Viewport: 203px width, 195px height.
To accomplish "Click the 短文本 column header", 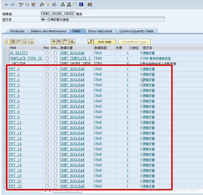I will (173, 48).
